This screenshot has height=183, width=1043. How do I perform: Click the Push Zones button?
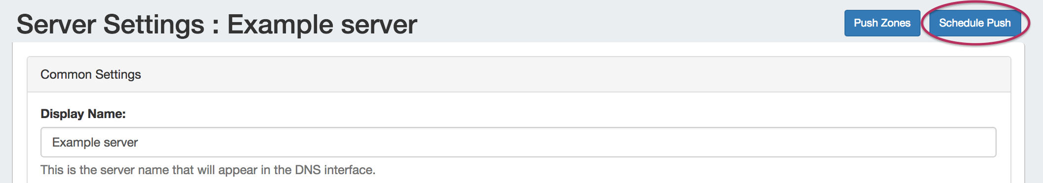coord(882,23)
